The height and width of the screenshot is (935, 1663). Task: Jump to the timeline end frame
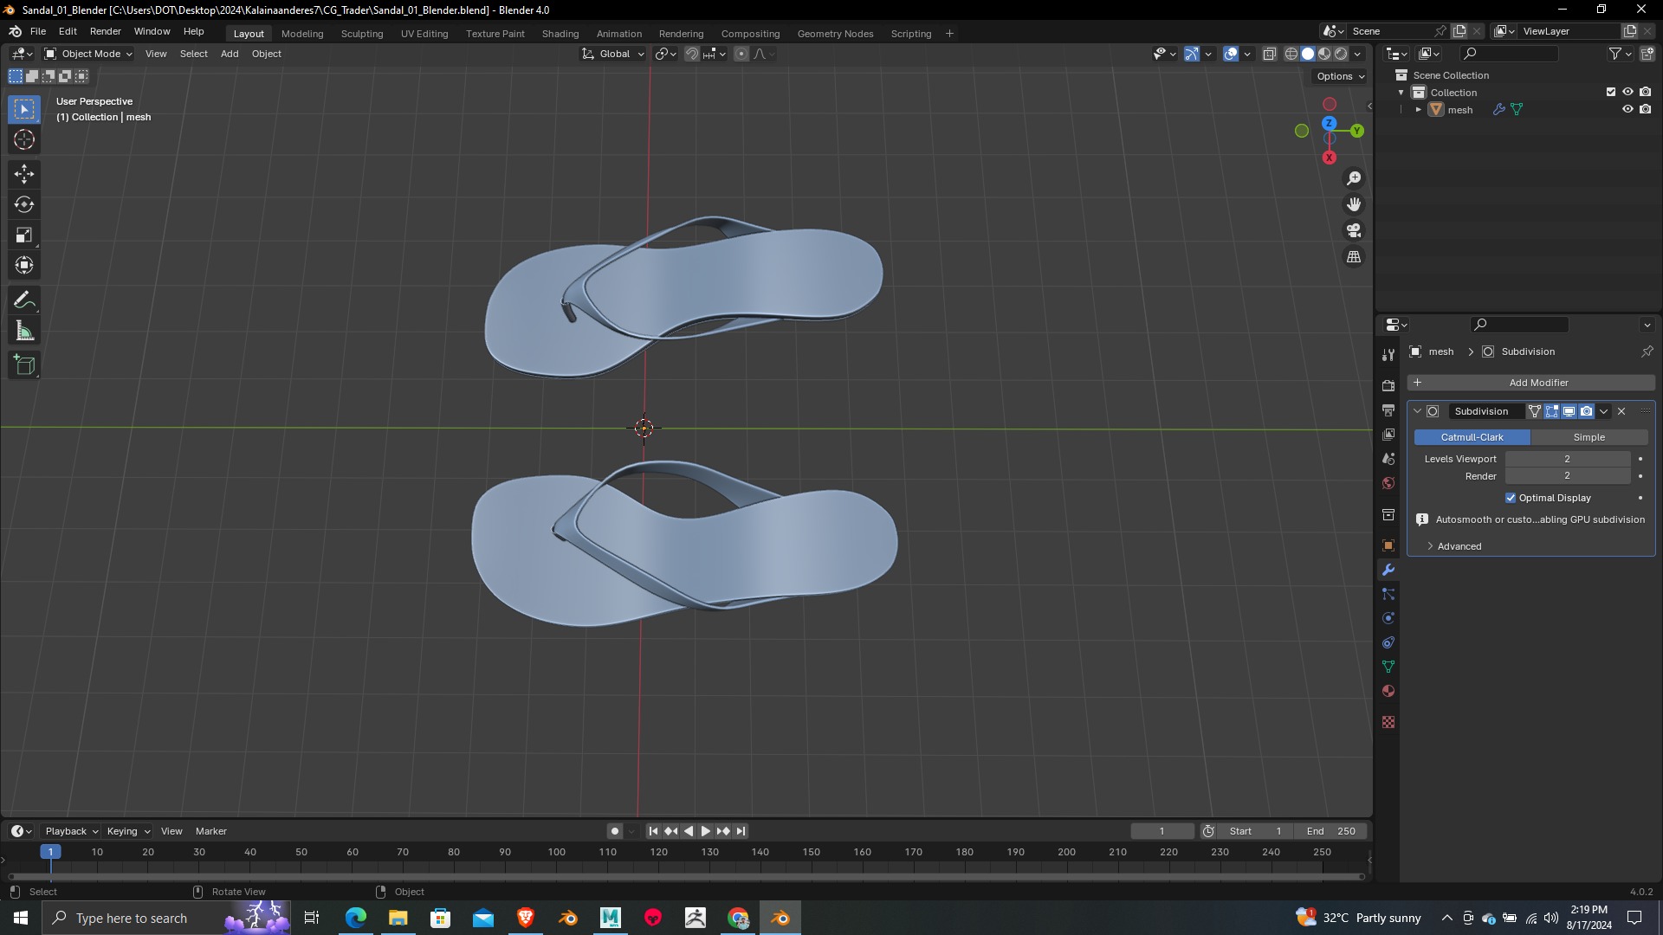coord(741,831)
